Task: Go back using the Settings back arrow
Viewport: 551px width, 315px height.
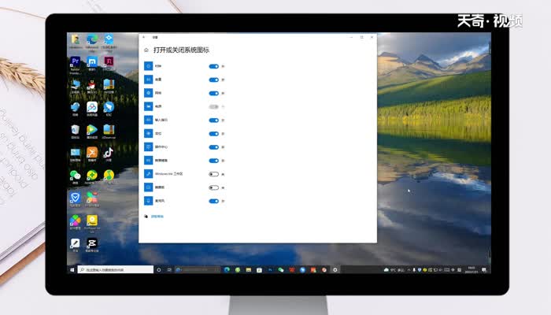Action: point(144,36)
